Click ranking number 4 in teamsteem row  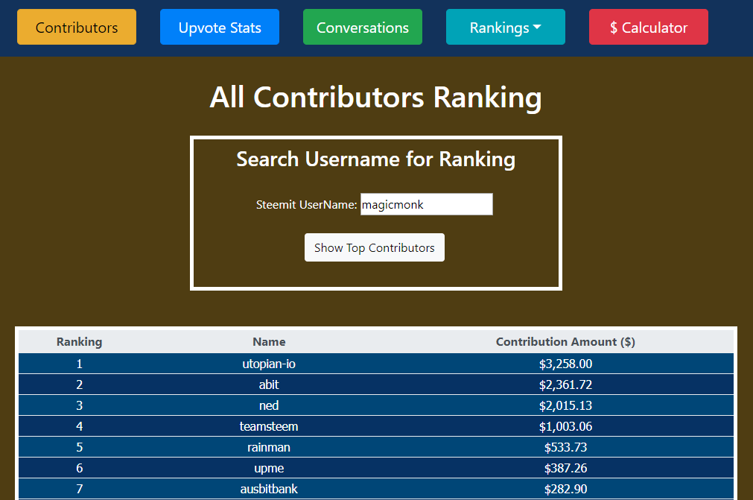tap(79, 426)
